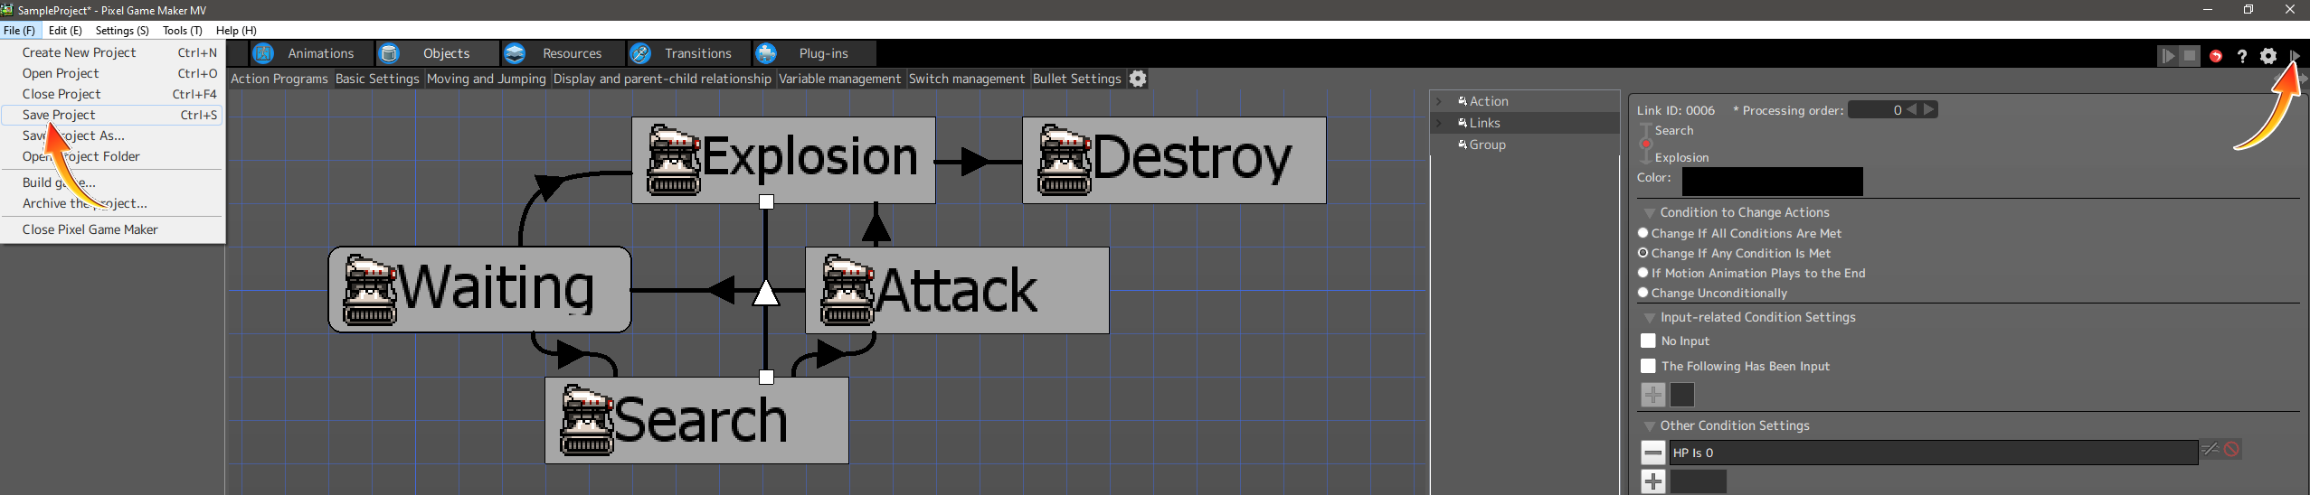
Task: Click square link handle above Search
Action: coord(766,378)
